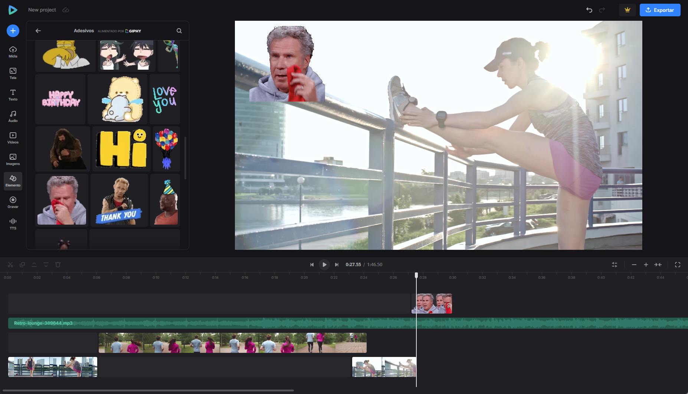
Task: Fit timeline to screen width
Action: 658,265
